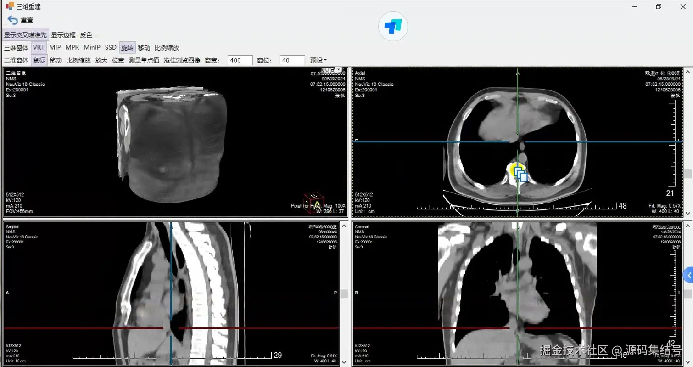Toggle 显示交叉瞄准线 crosshair display

[x=26, y=35]
